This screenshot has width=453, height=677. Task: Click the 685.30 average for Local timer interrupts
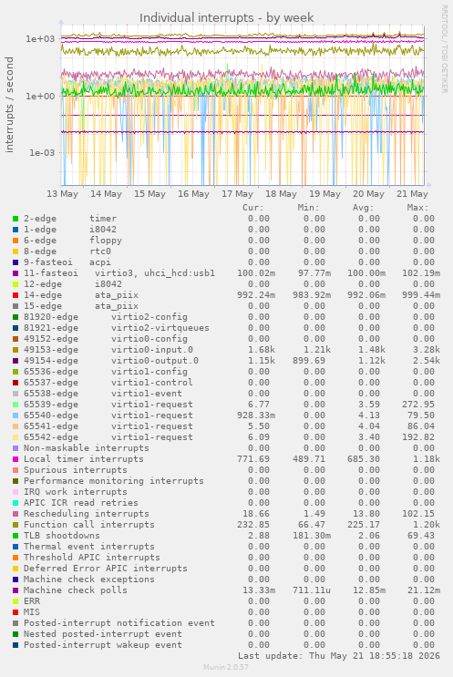click(365, 459)
